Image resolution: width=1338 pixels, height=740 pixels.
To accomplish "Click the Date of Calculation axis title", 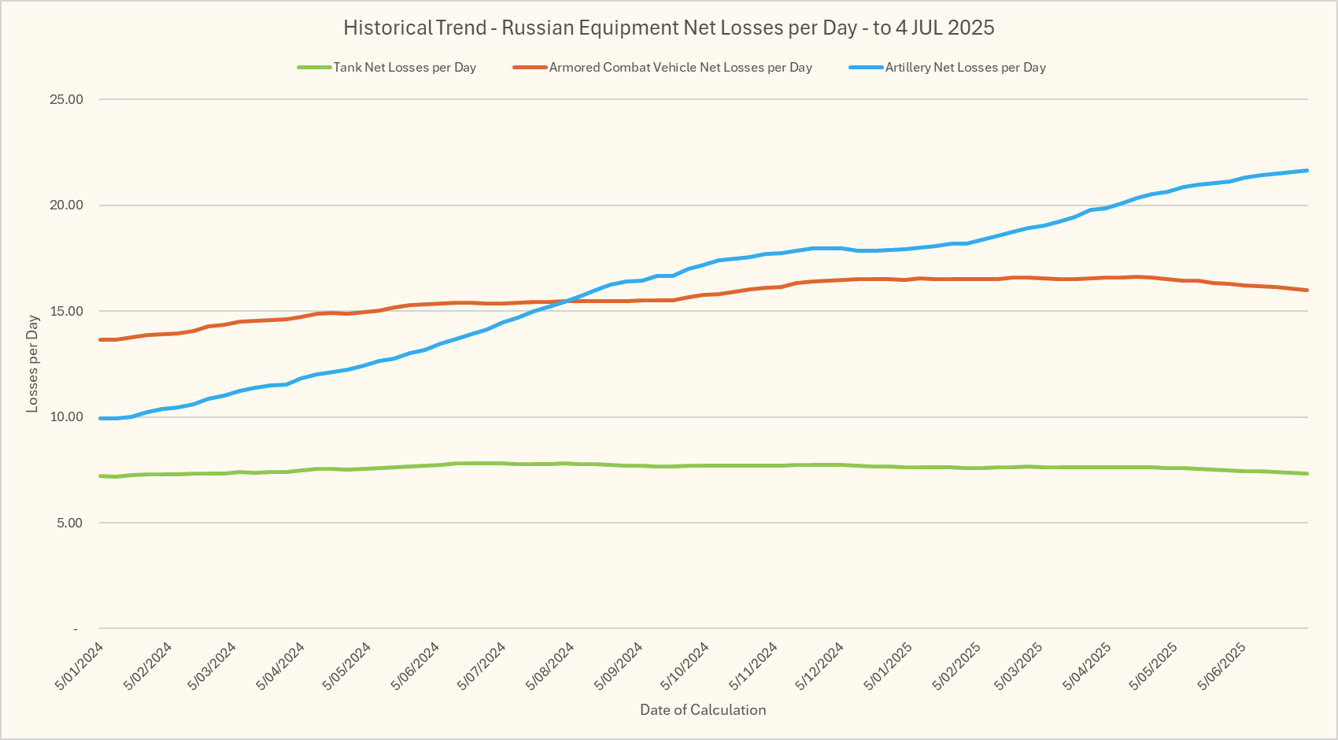I will coord(703,709).
